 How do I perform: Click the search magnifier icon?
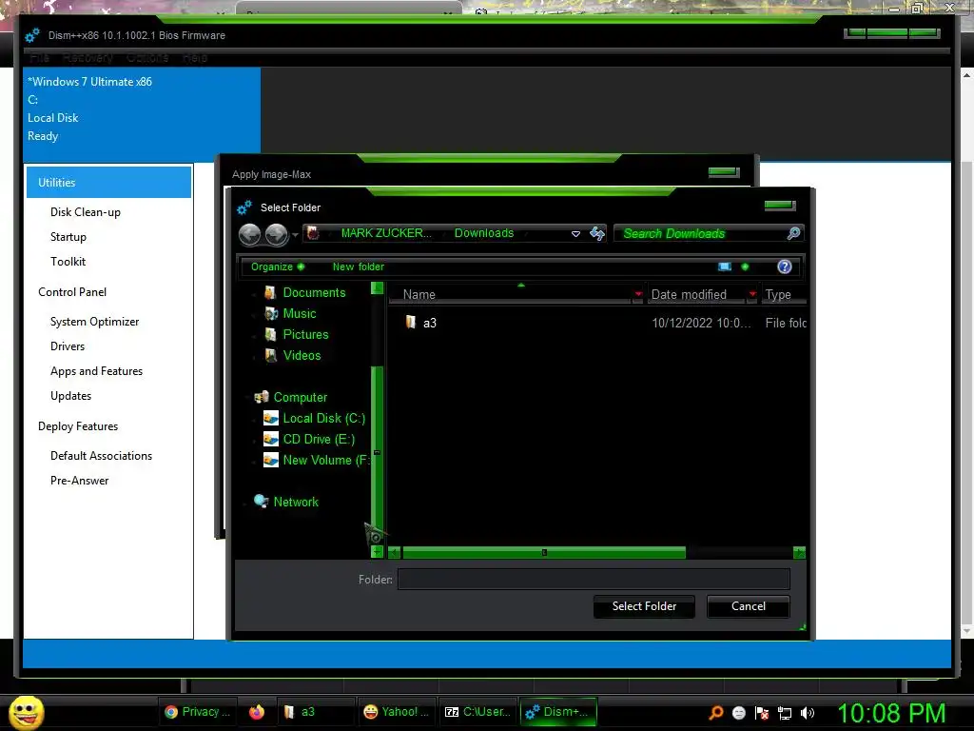click(793, 234)
